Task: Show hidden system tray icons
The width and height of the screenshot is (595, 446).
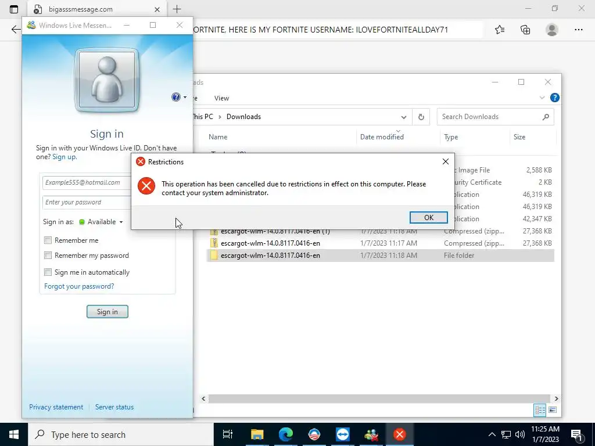Action: (492, 434)
